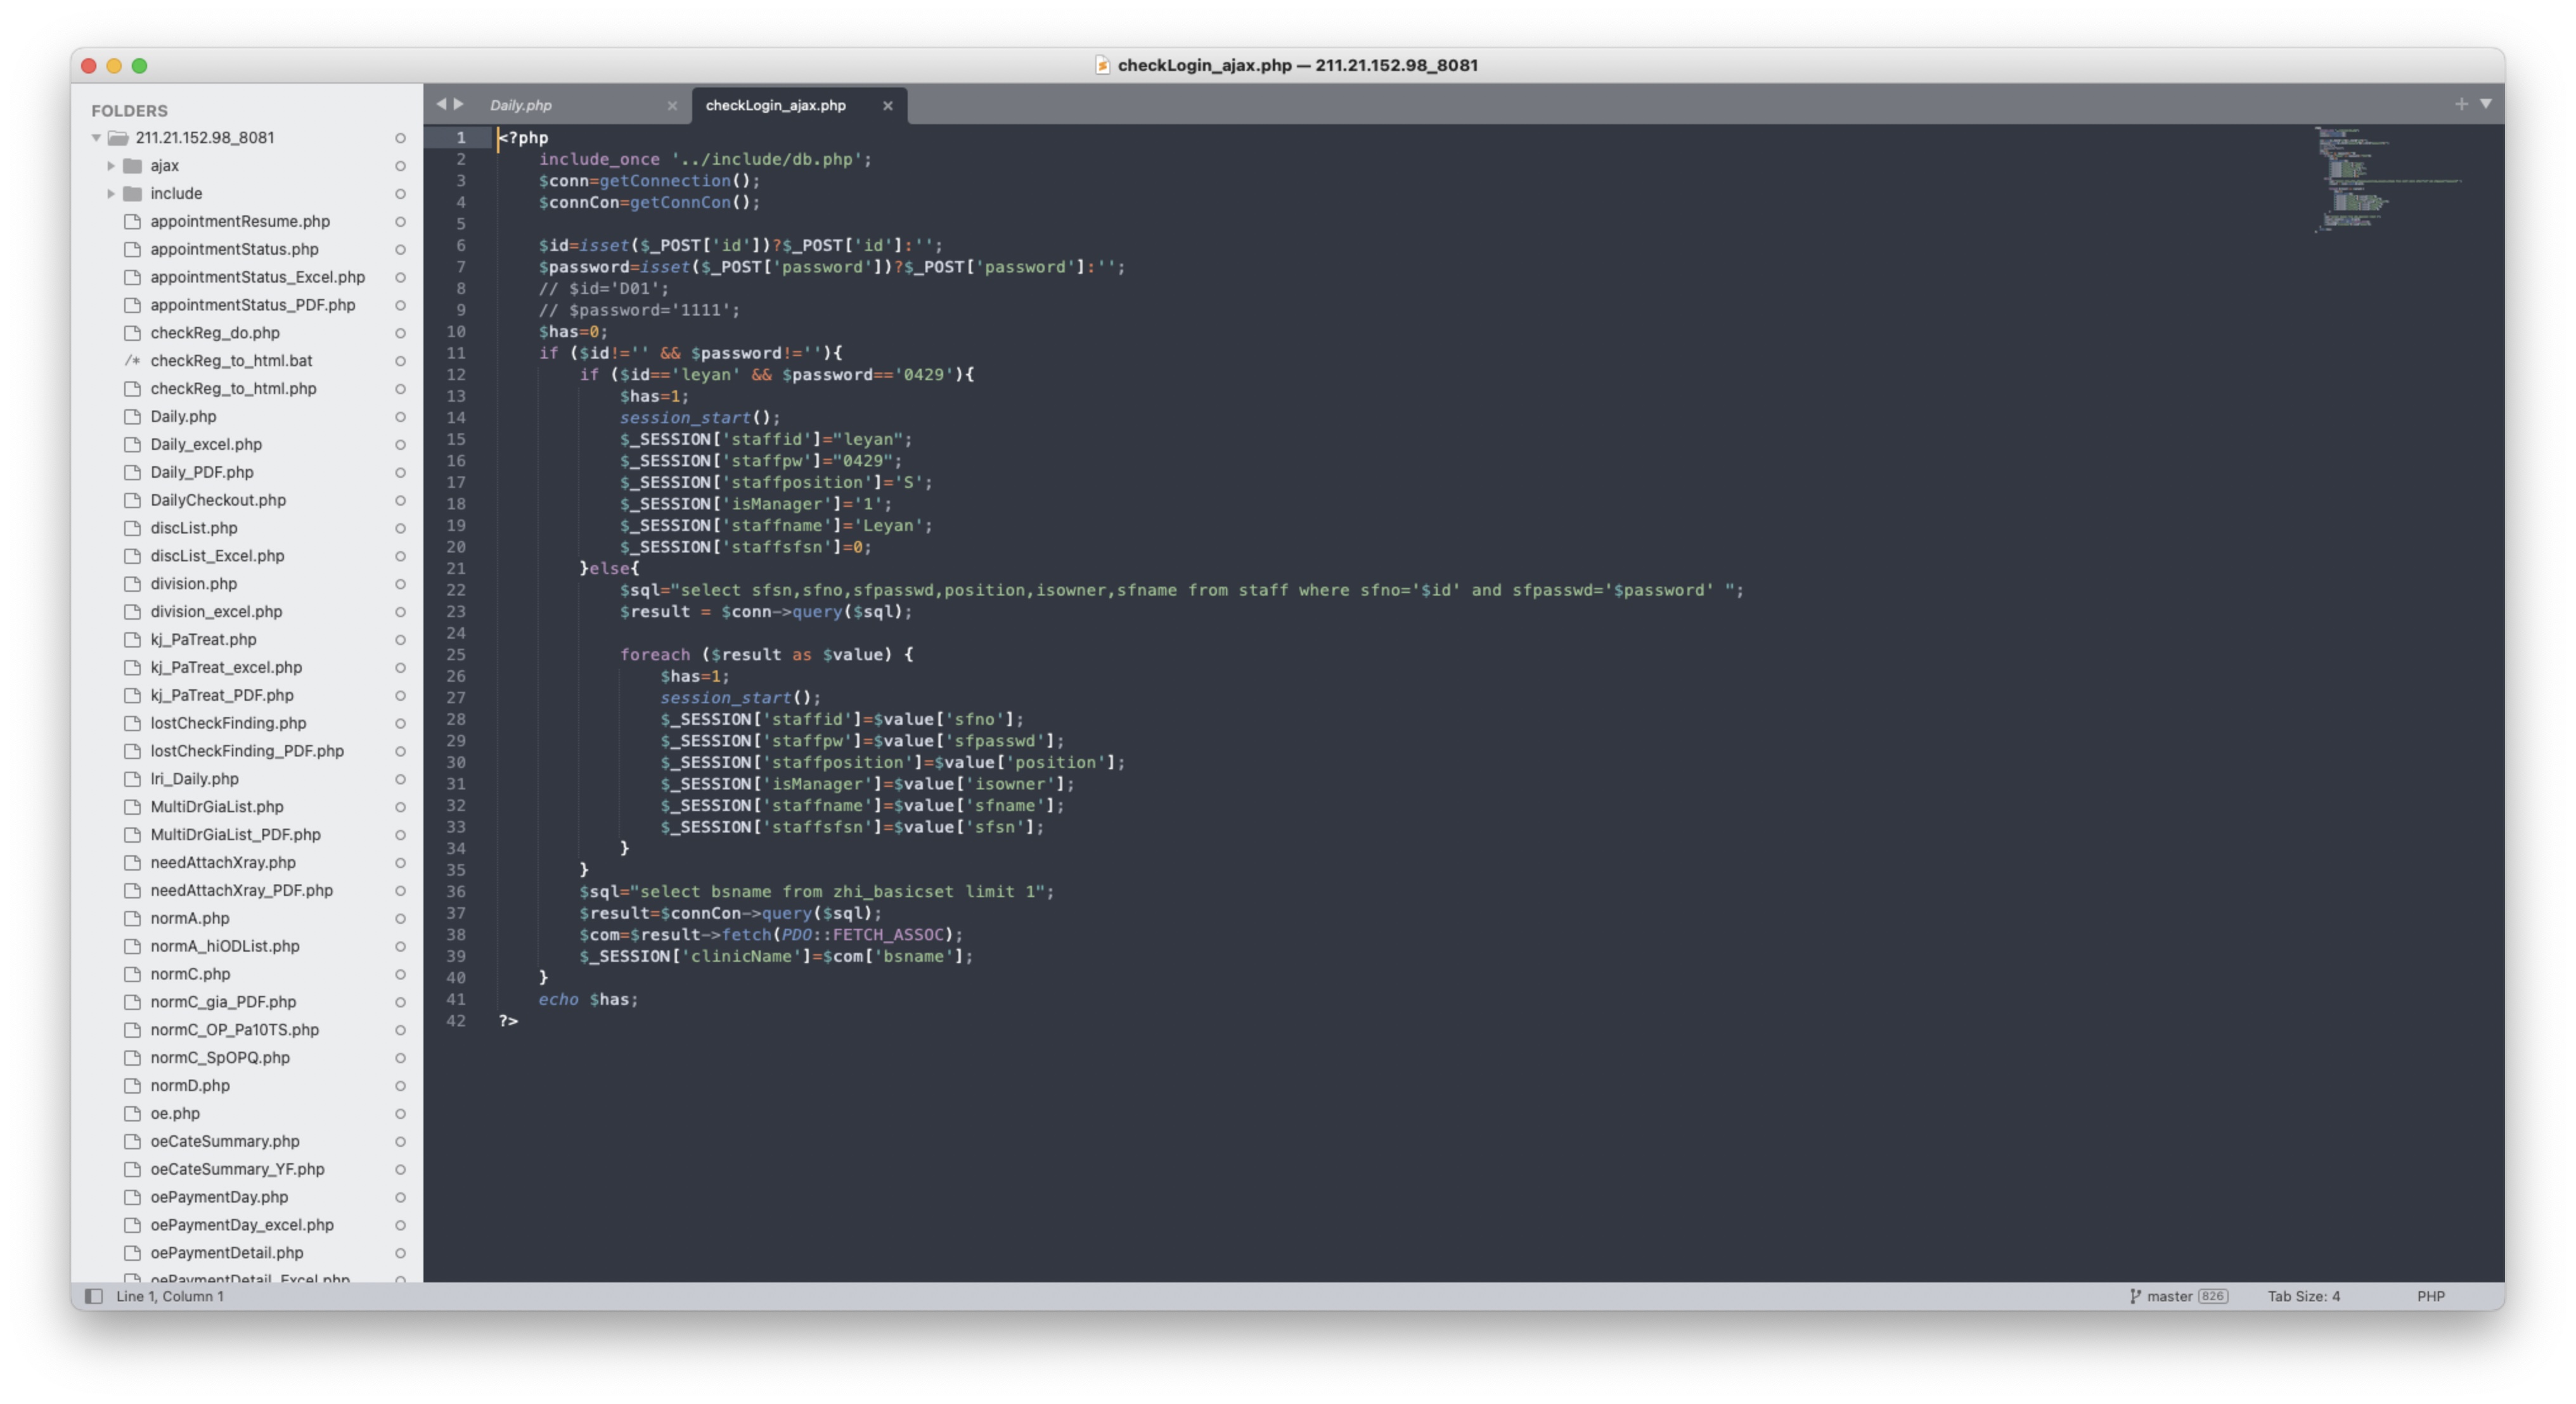Click git status circle for Daily.php
Screen dimensions: 2576x1404
tap(400, 417)
